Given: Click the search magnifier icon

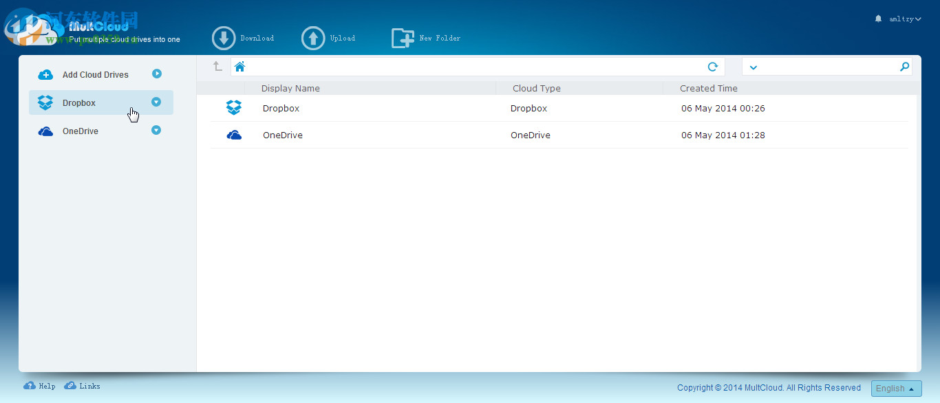Looking at the screenshot, I should pos(904,66).
